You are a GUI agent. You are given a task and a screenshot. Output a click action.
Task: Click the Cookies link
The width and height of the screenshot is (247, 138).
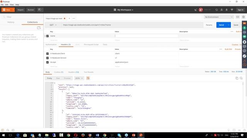(235, 45)
